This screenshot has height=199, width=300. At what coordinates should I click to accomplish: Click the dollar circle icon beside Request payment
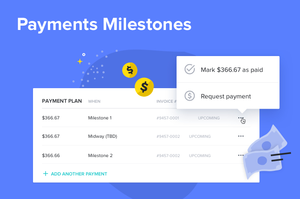[x=189, y=96]
